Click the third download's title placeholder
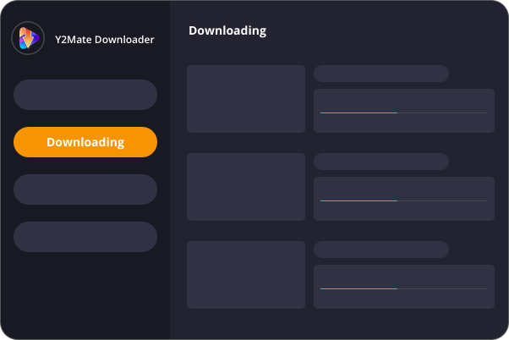Screen dimensions: 509x340 (x=381, y=250)
